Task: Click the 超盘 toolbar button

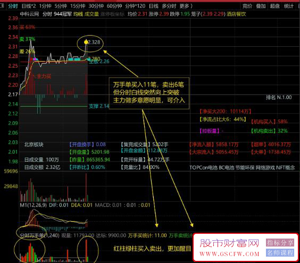Action: 275,6
